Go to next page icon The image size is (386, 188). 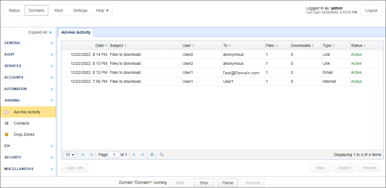point(134,155)
